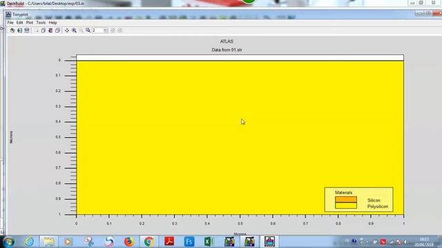
Task: Click the yellow Polysilicon swatch in legend
Action: [x=346, y=205]
